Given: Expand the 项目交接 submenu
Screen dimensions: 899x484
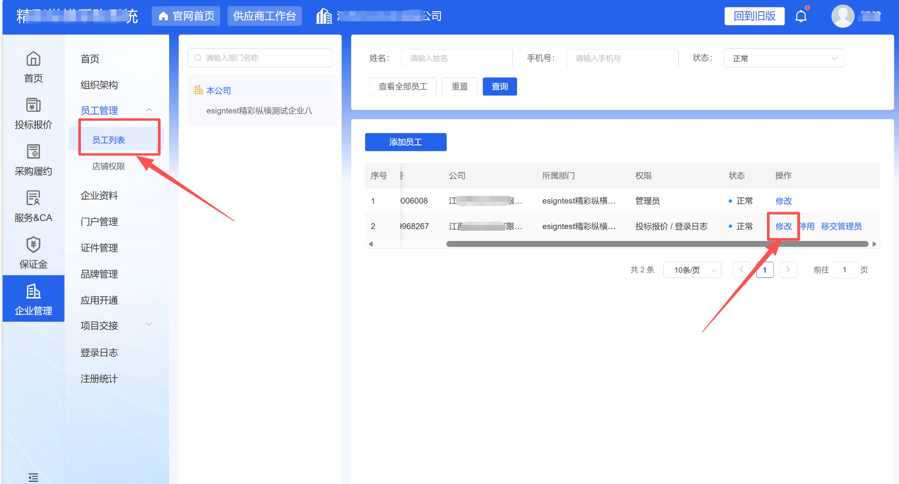Looking at the screenshot, I should 149,325.
